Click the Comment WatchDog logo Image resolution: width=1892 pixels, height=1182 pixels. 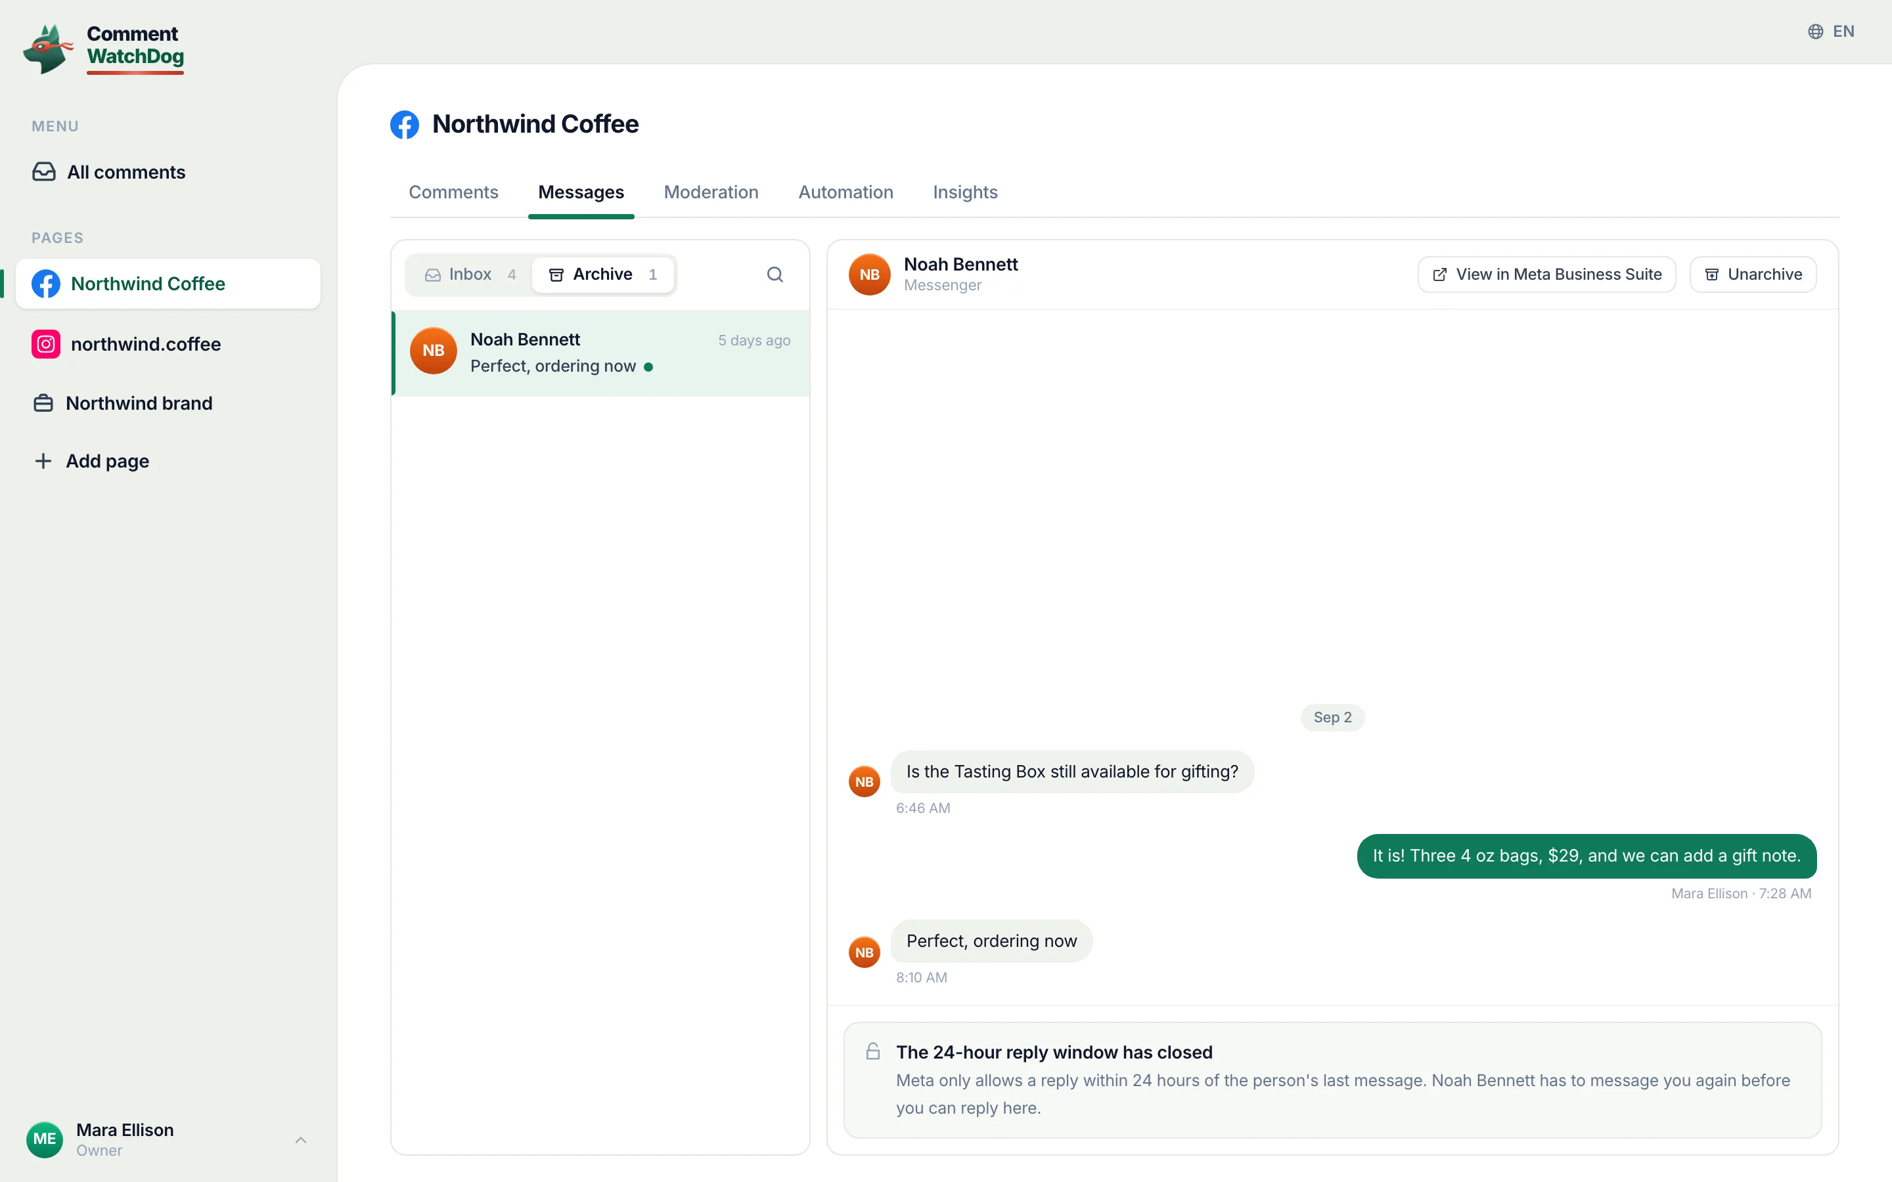point(104,49)
